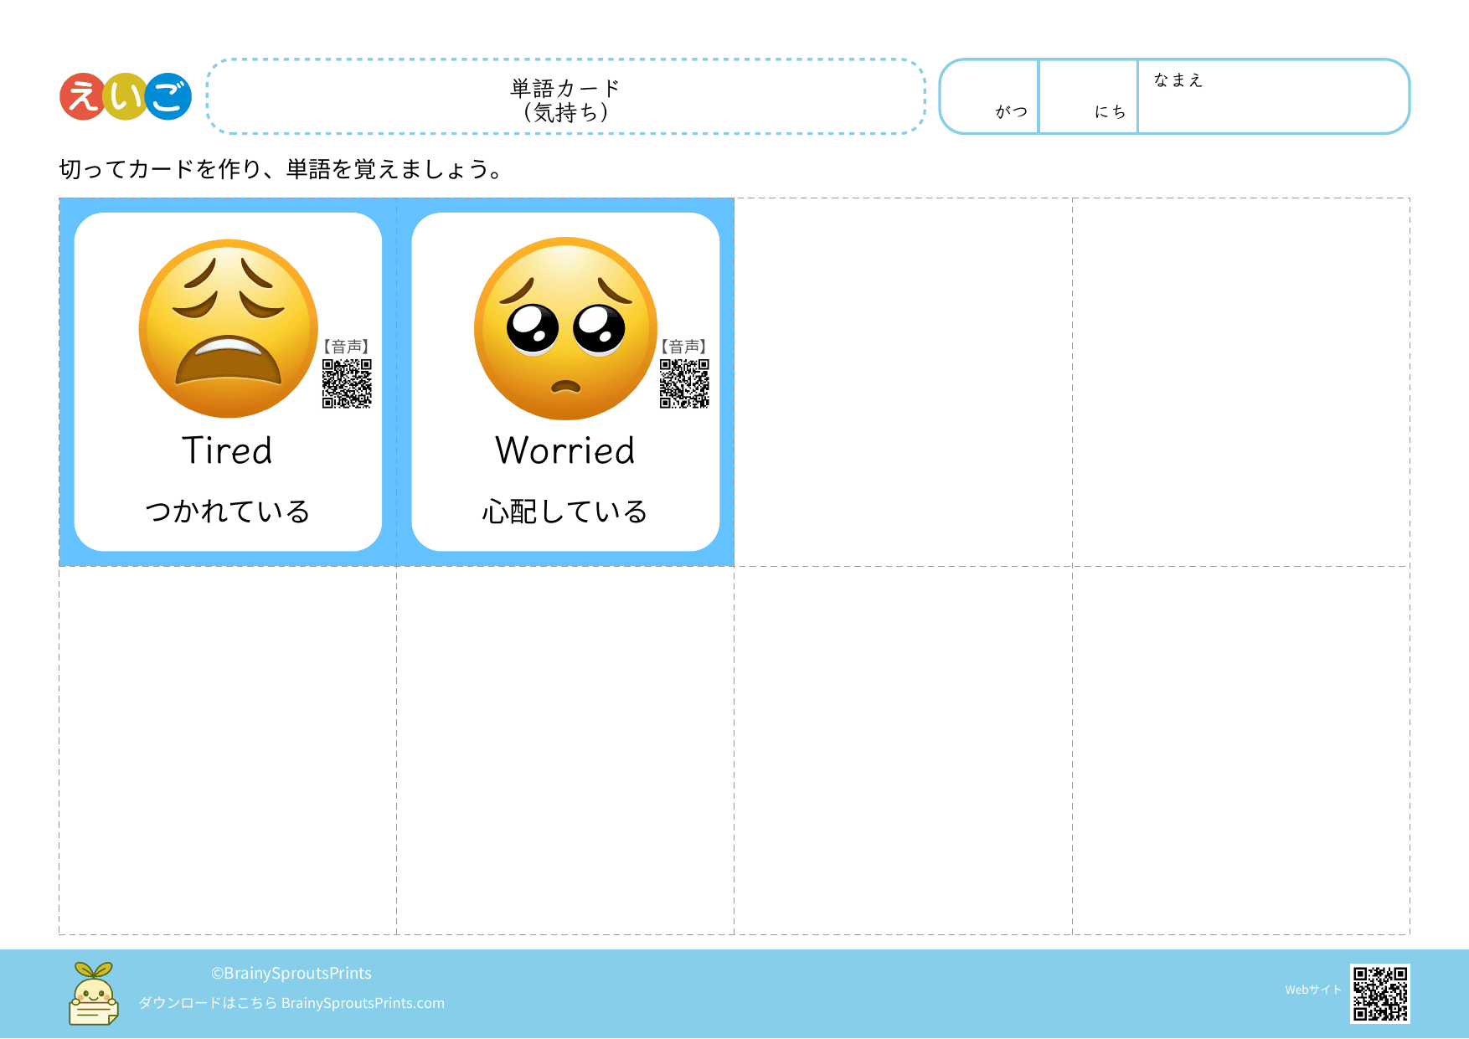Click the ©BrainySproutsPrints copyright text

291,973
